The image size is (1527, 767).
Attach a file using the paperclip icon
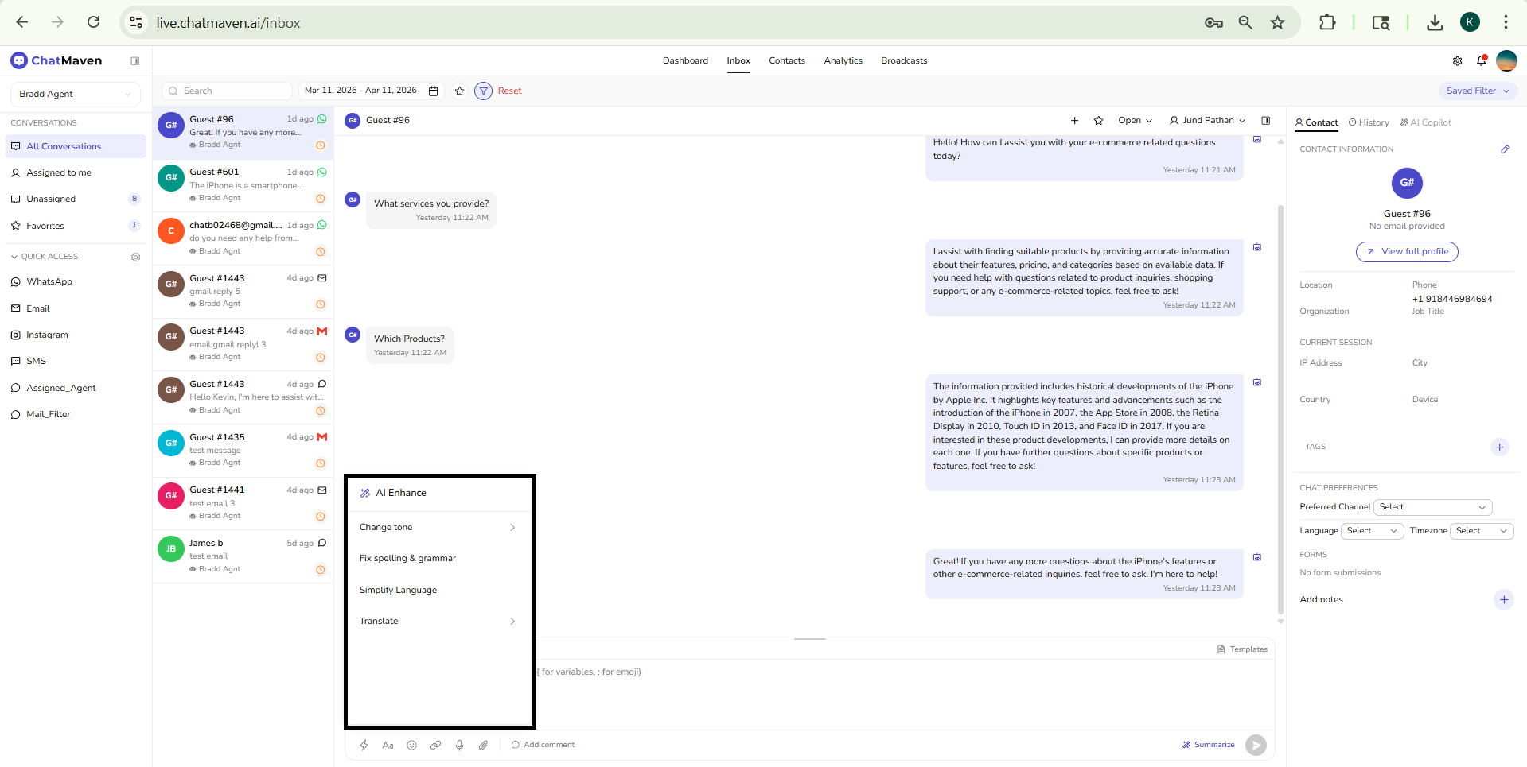[484, 746]
